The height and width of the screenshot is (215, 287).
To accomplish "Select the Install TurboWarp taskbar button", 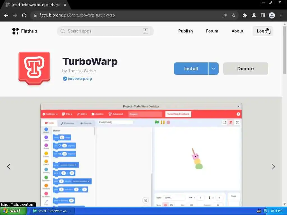I will click(52, 211).
